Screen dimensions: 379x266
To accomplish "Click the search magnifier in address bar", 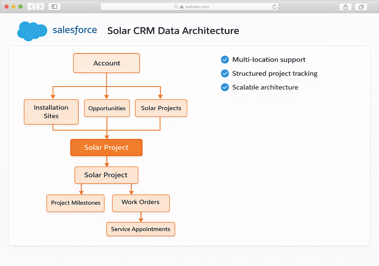I will click(176, 7).
